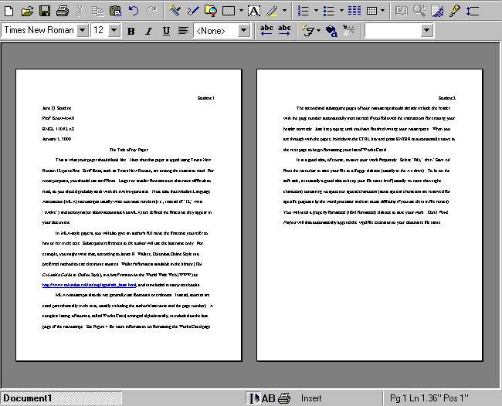Click the Zoom magnifier icon
Viewport: 502px width, 406px height.
tap(419, 11)
